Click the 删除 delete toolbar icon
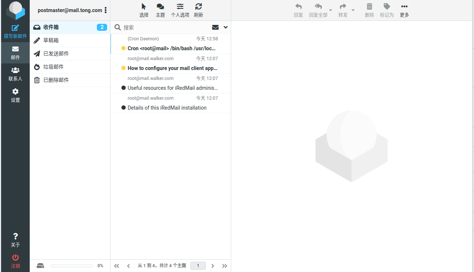Screen dimensions: 474x272 tap(369, 10)
